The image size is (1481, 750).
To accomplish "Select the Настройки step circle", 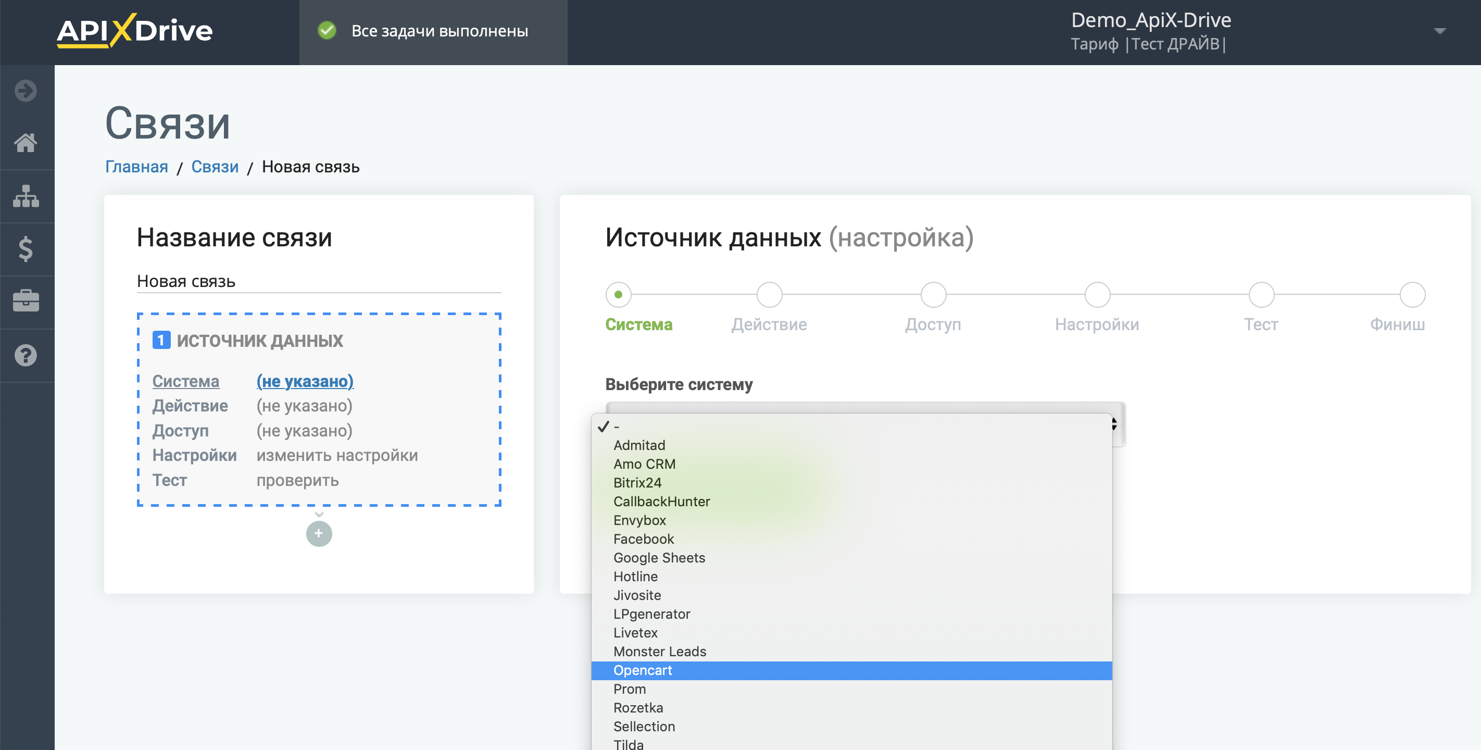I will point(1097,294).
